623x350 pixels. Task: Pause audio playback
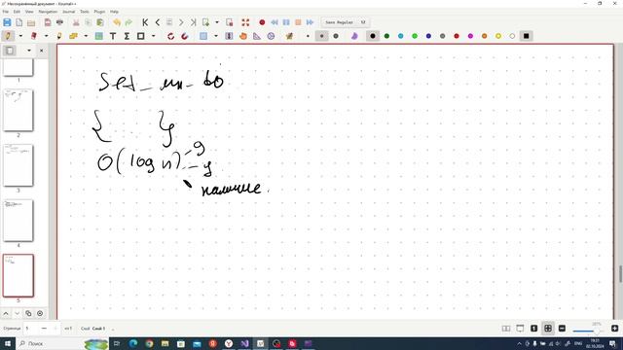click(x=286, y=22)
